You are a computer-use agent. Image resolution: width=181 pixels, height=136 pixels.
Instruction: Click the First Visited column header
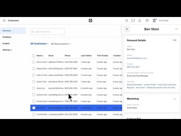point(103,56)
